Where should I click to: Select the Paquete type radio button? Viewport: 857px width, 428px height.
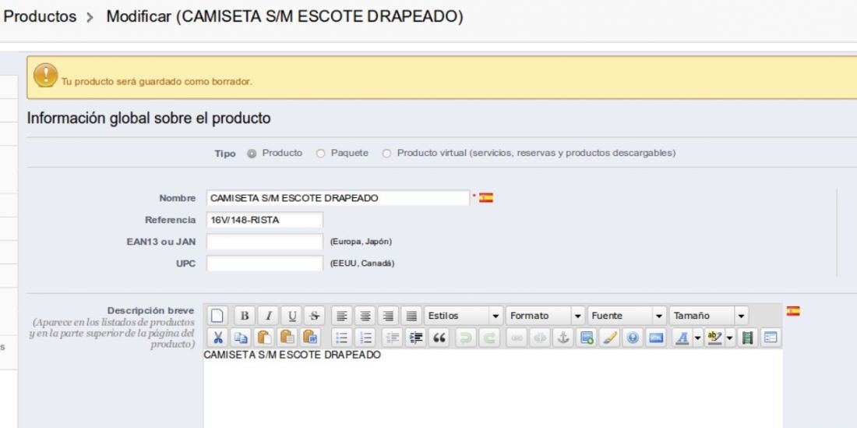(x=320, y=154)
